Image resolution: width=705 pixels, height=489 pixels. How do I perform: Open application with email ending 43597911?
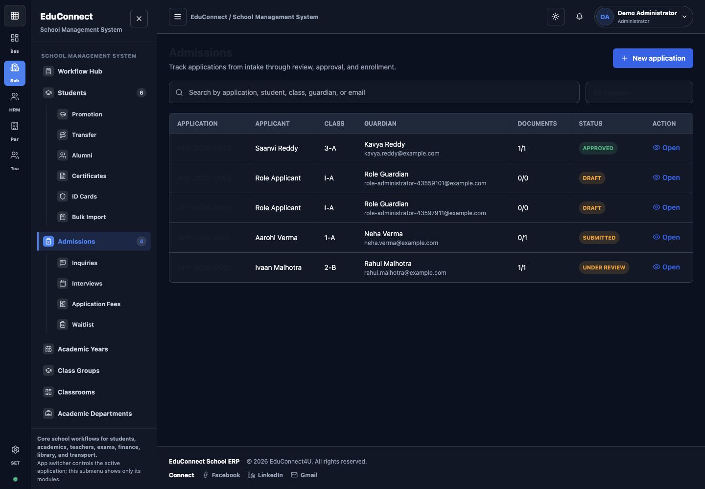[x=666, y=207]
